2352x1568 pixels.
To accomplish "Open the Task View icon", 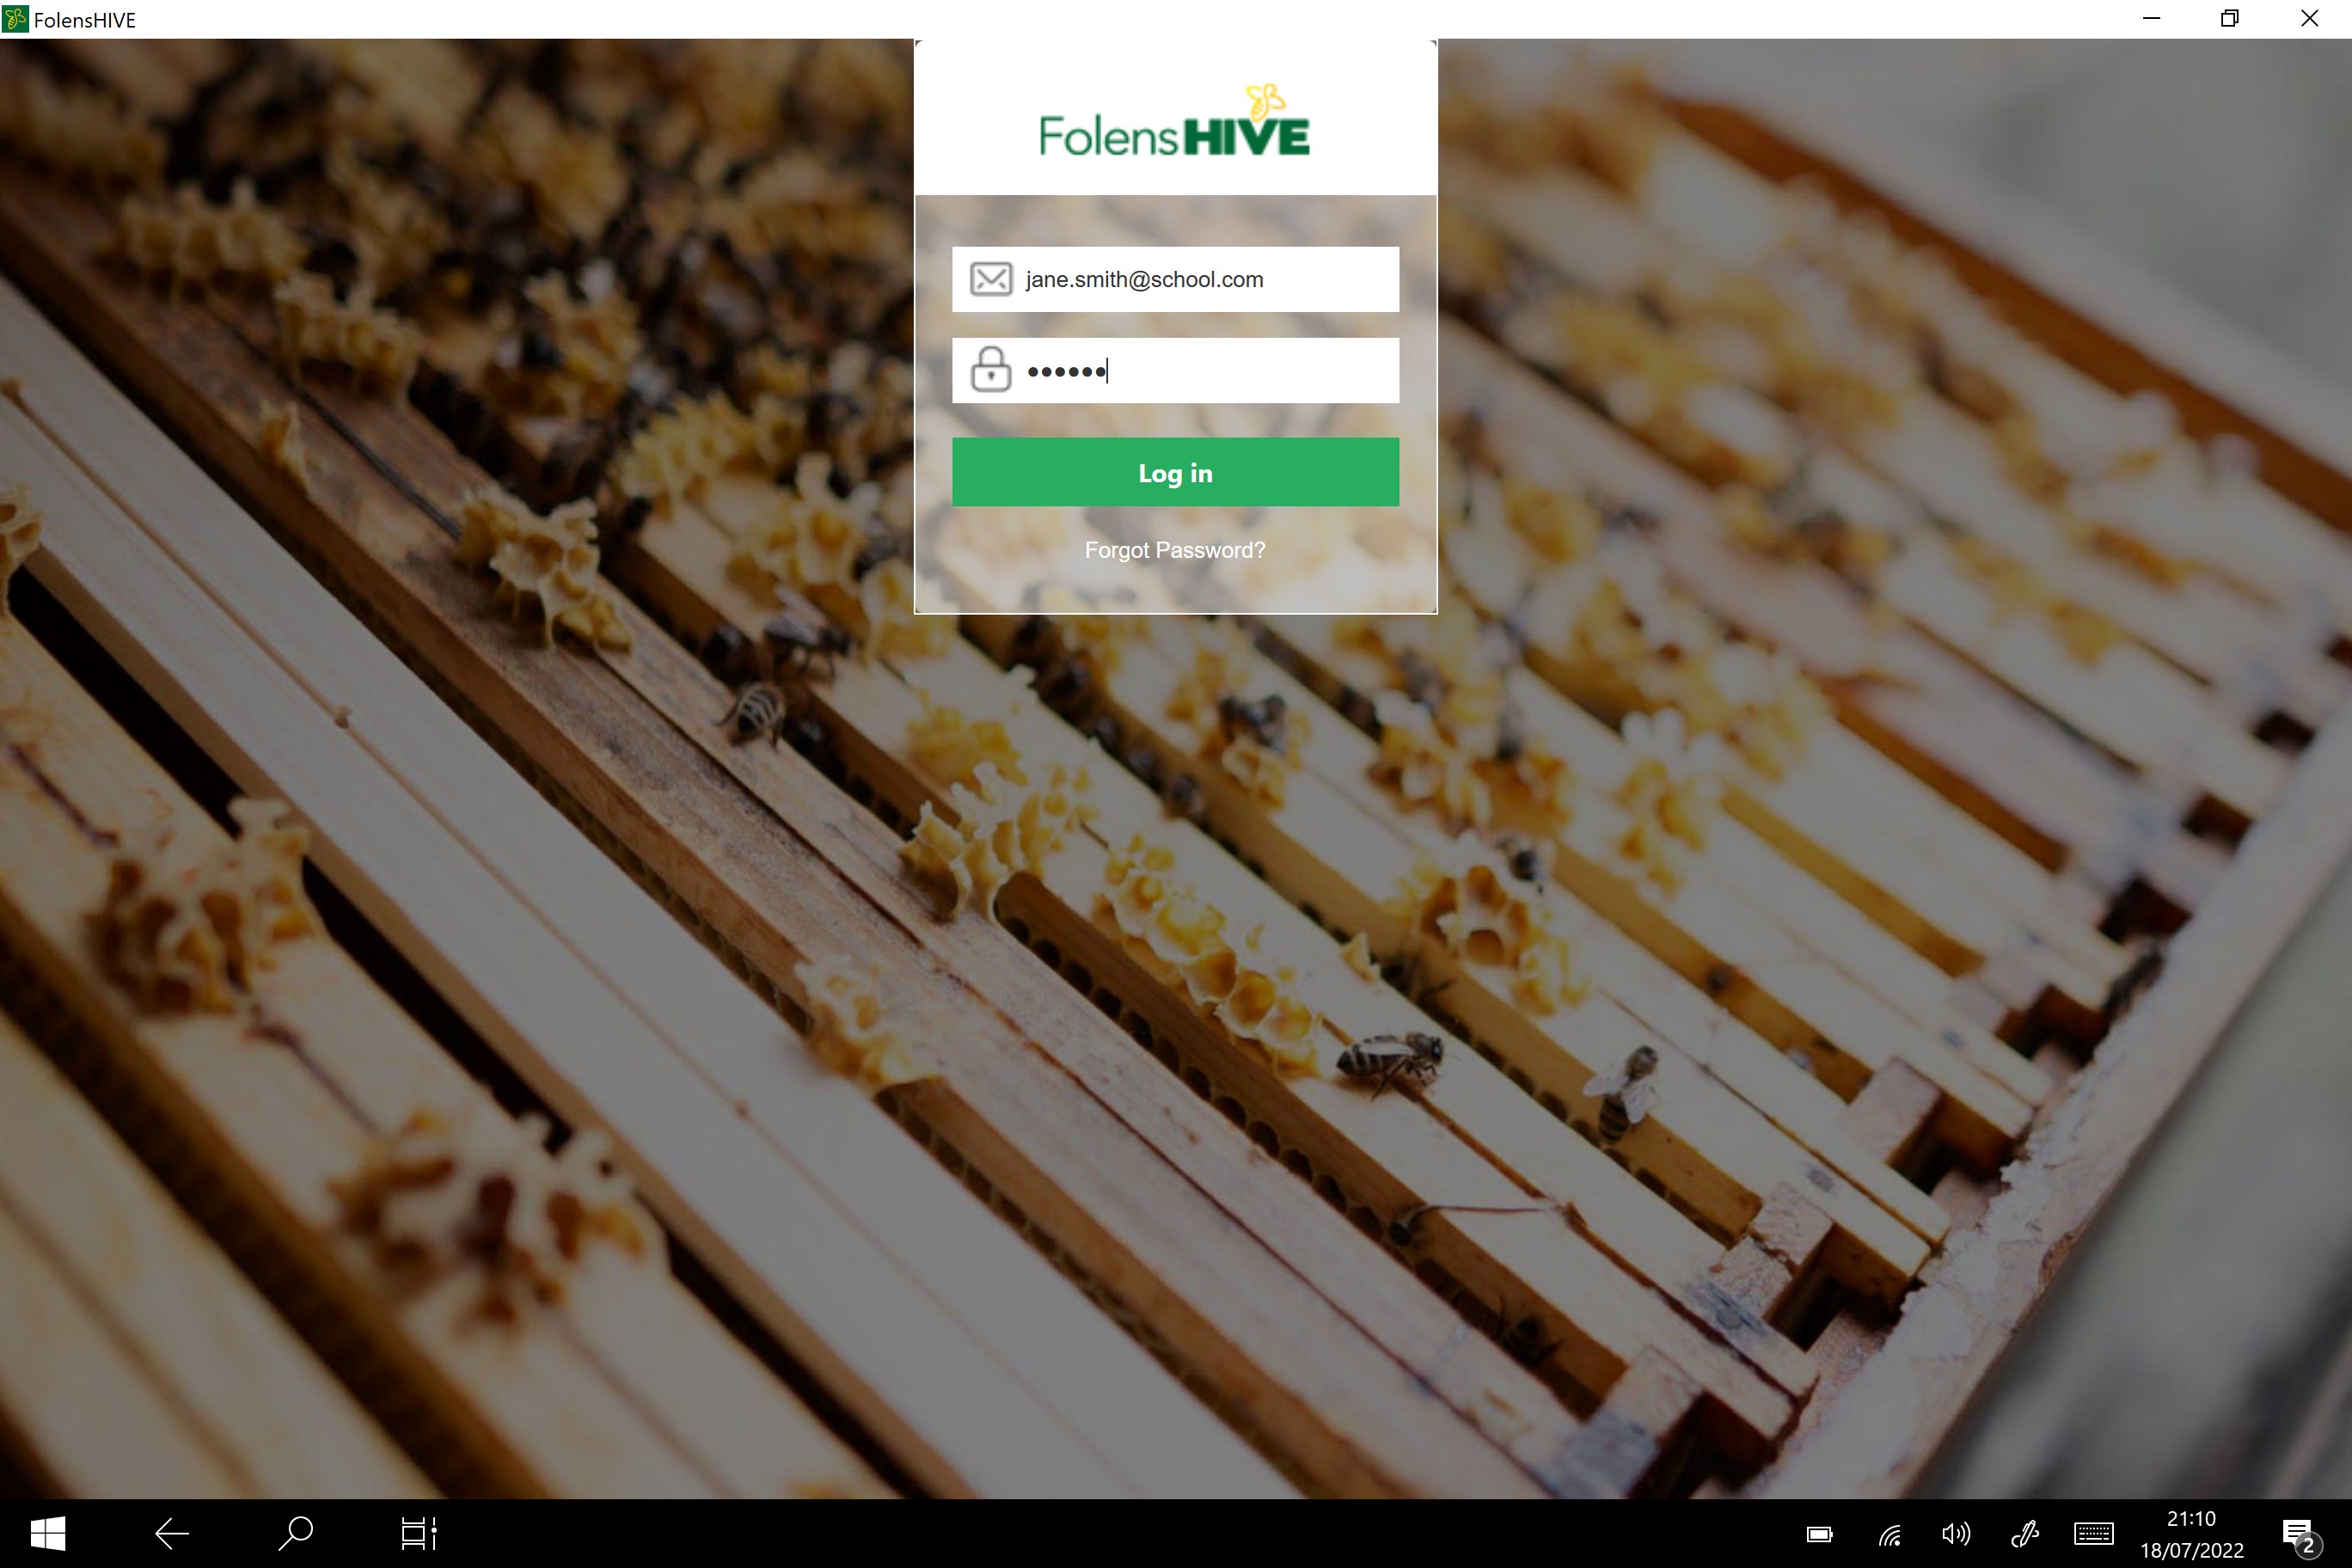I will click(x=418, y=1532).
